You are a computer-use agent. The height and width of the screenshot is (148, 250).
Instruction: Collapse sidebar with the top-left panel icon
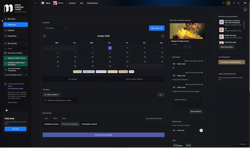tap(35, 3)
